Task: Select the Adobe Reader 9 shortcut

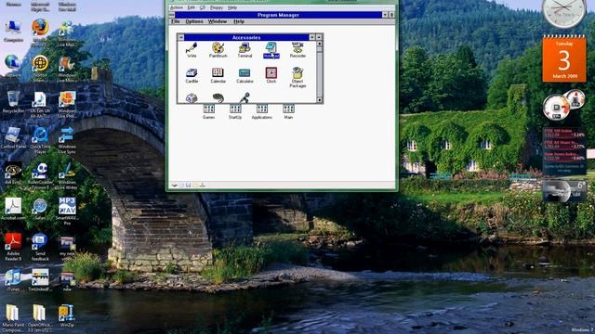Action: [x=13, y=247]
